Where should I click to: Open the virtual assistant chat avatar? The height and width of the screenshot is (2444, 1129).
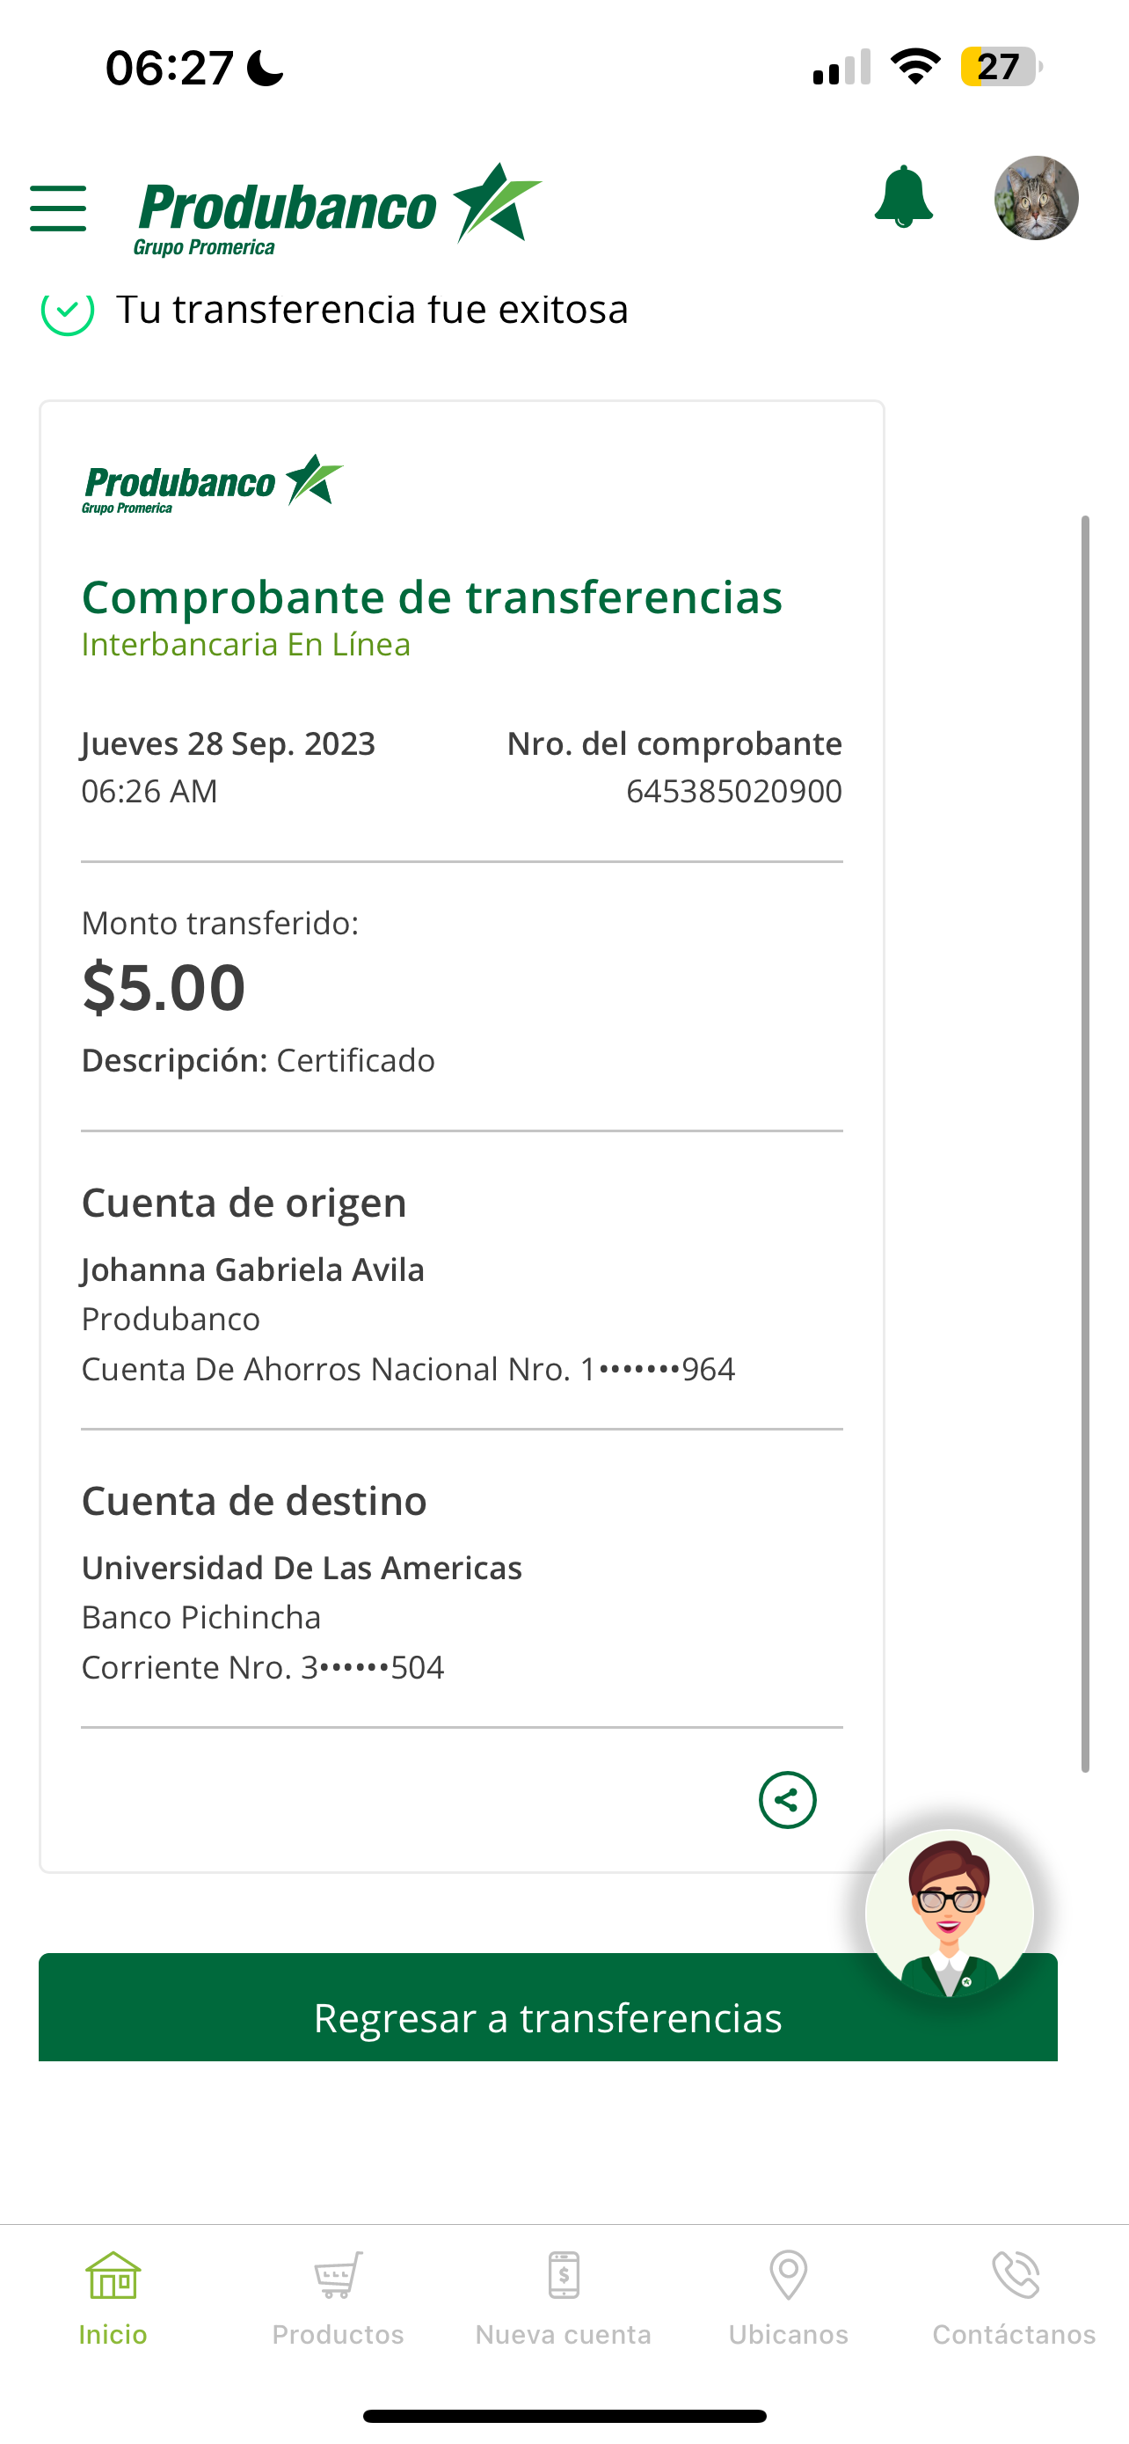click(949, 1913)
